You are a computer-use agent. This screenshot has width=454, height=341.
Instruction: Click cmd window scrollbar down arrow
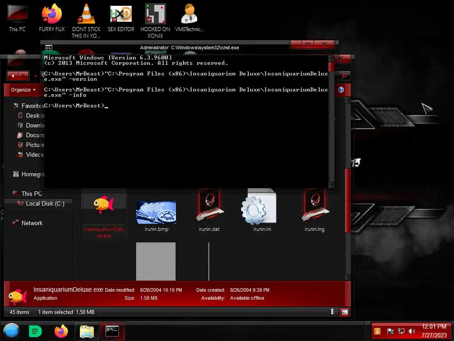coord(332,185)
